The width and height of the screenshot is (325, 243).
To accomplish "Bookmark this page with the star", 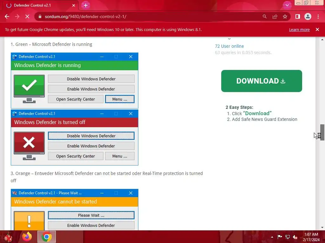I will (285, 16).
